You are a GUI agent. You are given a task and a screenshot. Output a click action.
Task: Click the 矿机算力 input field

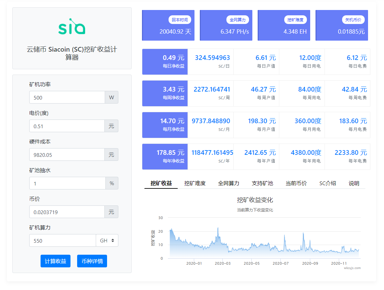pos(63,240)
